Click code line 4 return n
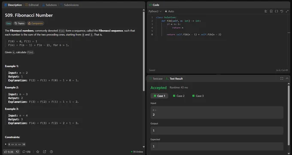This screenshot has height=155, width=292. 178,28
